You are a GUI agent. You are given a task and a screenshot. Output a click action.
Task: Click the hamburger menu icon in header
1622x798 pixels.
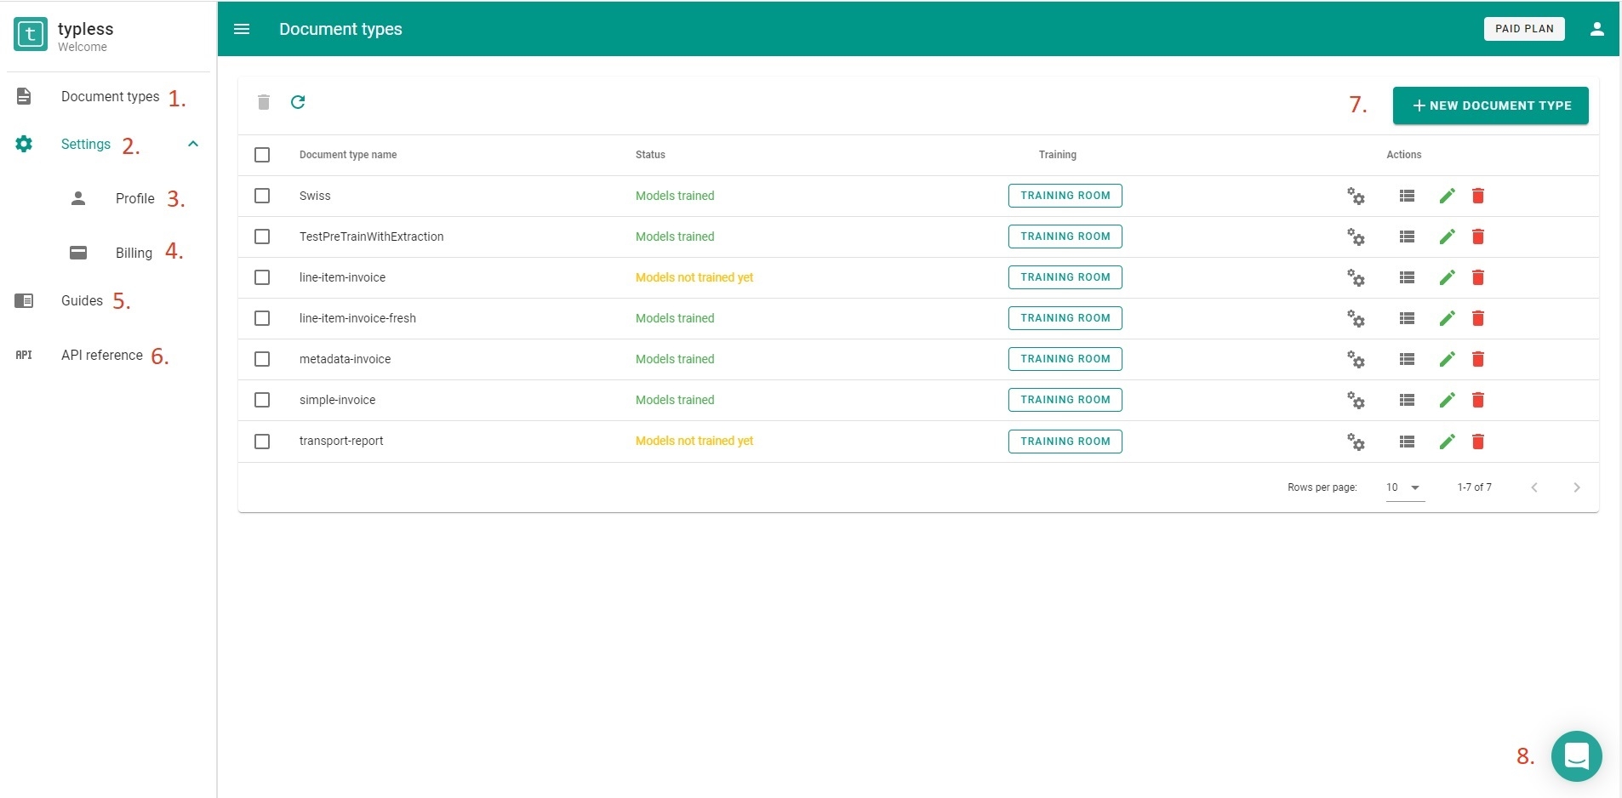tap(242, 29)
